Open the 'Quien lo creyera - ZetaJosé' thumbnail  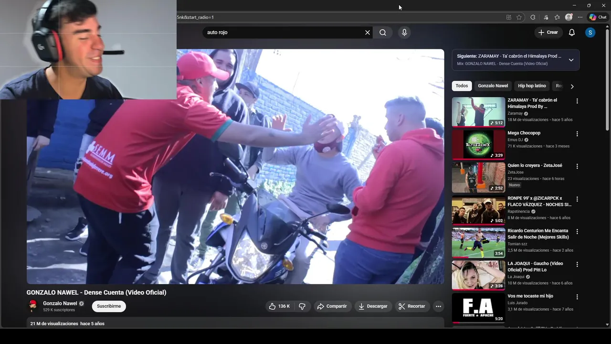(478, 177)
